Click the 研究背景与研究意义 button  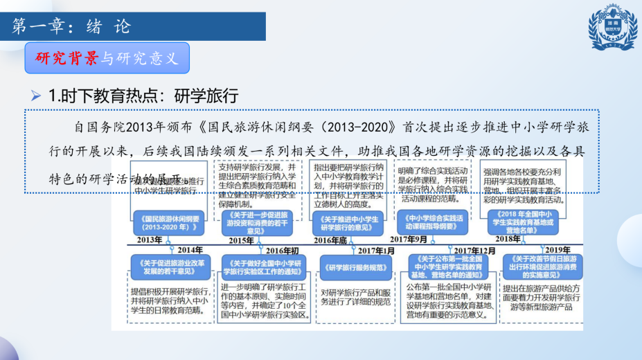[107, 58]
